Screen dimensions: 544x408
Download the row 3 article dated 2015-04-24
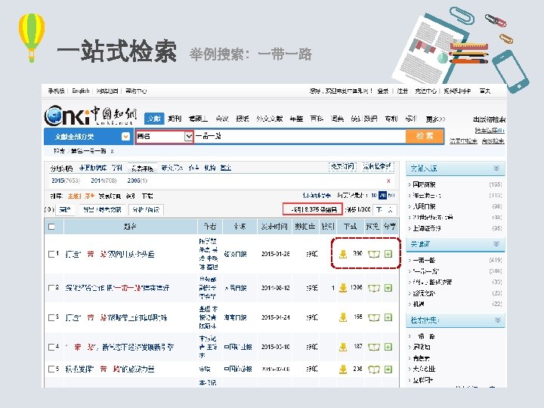343,317
